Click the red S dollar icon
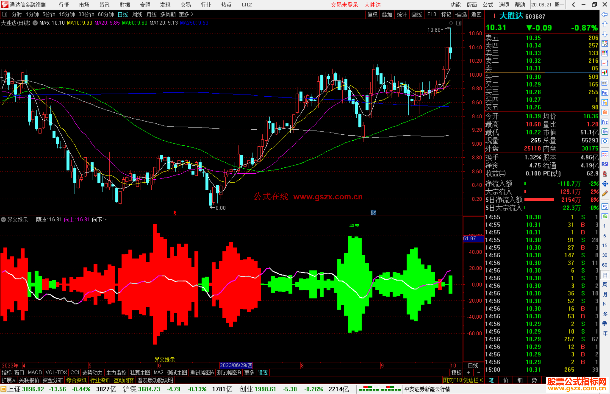610x394 pixels. pos(605,174)
